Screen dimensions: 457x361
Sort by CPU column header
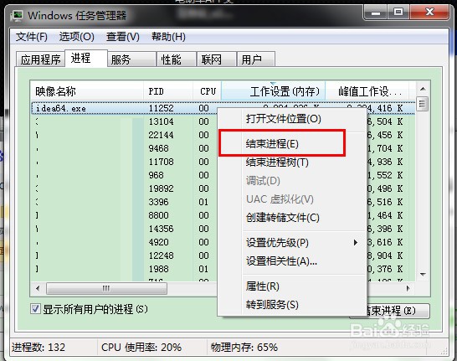coord(207,91)
